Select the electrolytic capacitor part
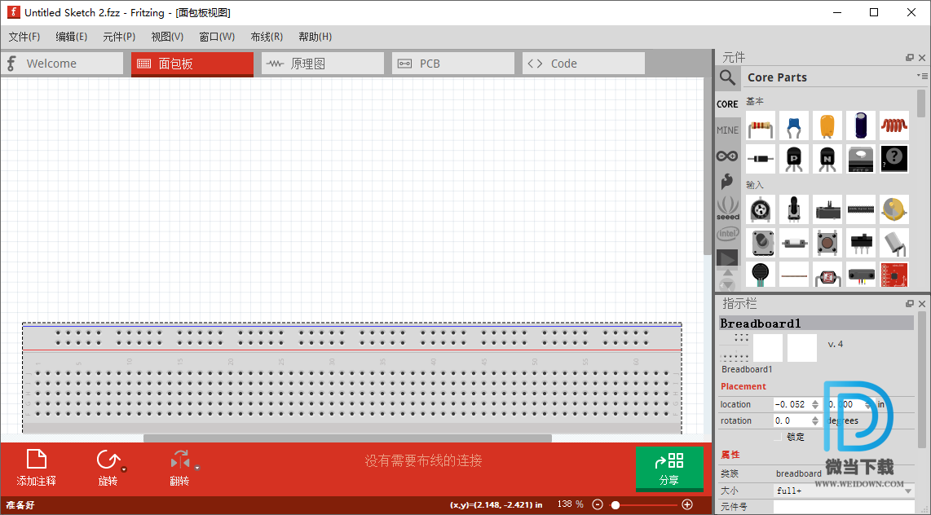The height and width of the screenshot is (515, 931). point(861,125)
